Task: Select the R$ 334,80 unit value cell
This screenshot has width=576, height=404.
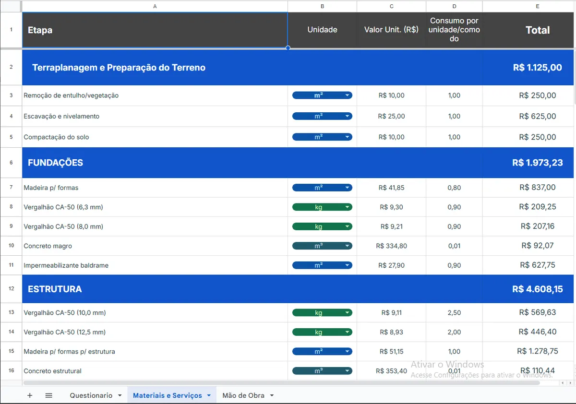Action: pyautogui.click(x=391, y=246)
